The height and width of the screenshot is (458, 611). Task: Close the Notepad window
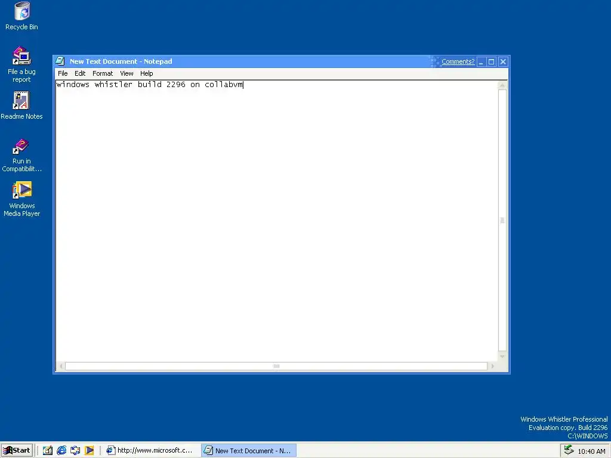[503, 61]
